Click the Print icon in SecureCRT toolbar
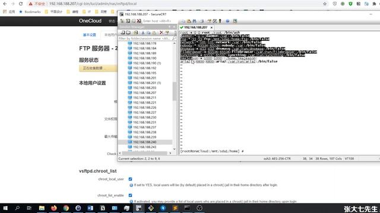This screenshot has height=213, width=380. (202, 21)
